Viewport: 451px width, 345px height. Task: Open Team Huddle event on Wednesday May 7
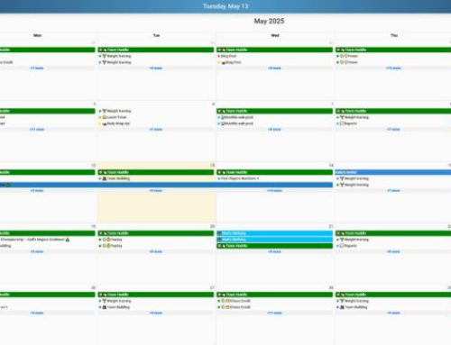coord(274,111)
